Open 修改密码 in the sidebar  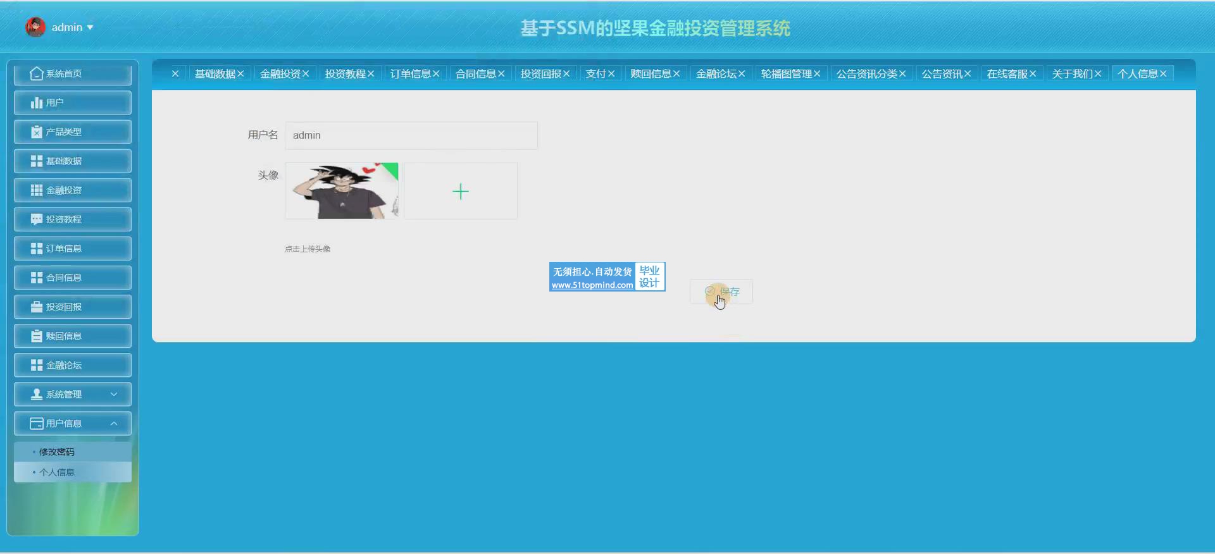(x=57, y=452)
